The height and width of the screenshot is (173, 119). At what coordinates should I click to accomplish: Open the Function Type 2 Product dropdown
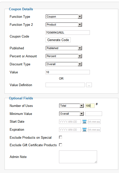pyautogui.click(x=64, y=25)
